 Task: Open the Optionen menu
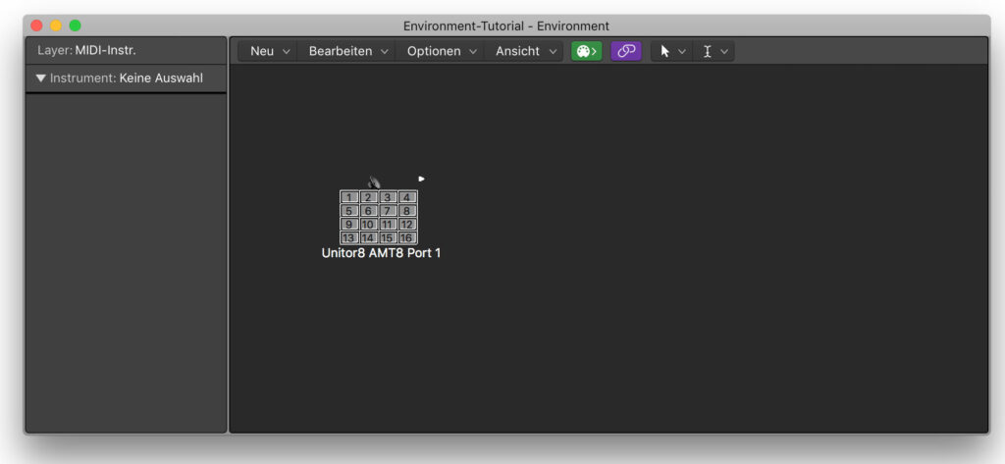(x=442, y=51)
